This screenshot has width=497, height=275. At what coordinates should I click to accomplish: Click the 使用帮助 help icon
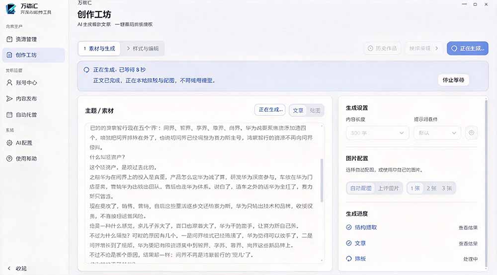click(9, 158)
